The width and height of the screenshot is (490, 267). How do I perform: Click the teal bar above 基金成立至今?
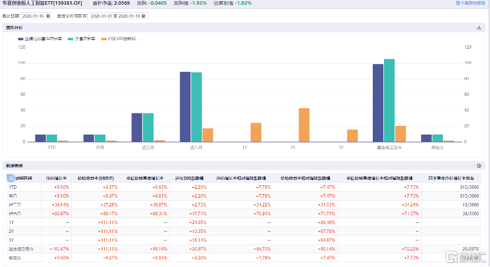coord(389,101)
